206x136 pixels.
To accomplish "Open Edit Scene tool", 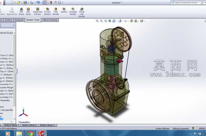I will pyautogui.click(x=21, y=11).
